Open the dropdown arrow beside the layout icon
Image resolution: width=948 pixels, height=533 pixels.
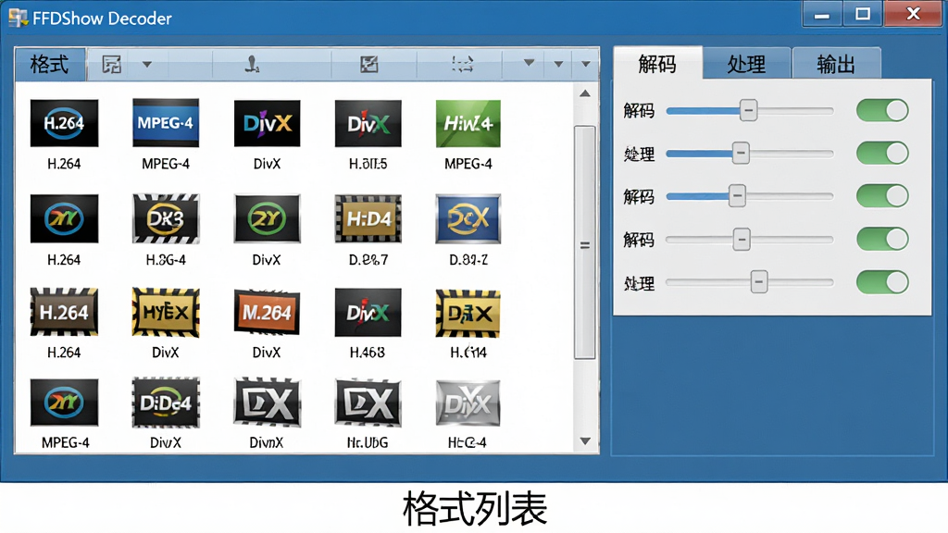tap(147, 64)
